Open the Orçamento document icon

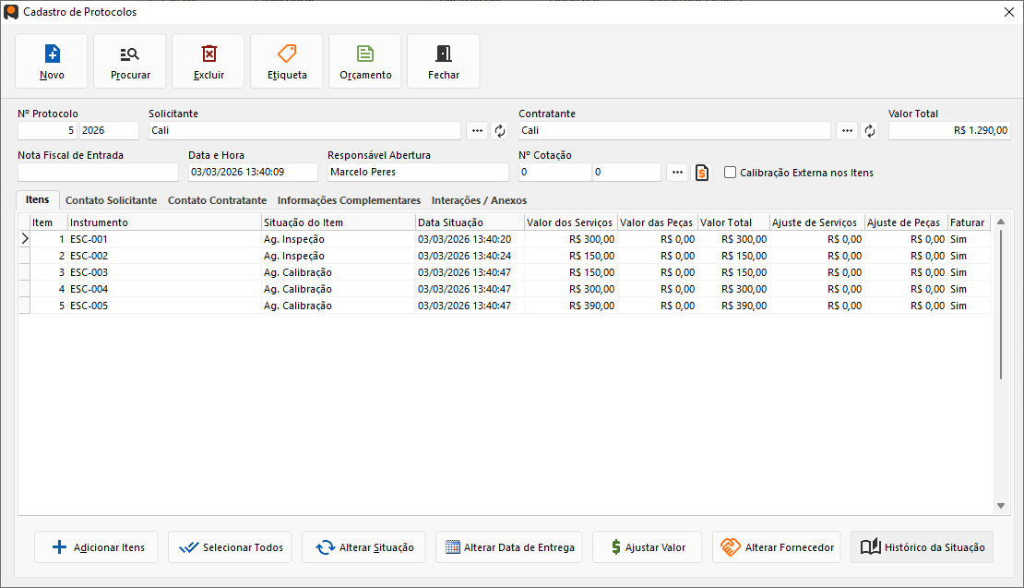pos(365,54)
